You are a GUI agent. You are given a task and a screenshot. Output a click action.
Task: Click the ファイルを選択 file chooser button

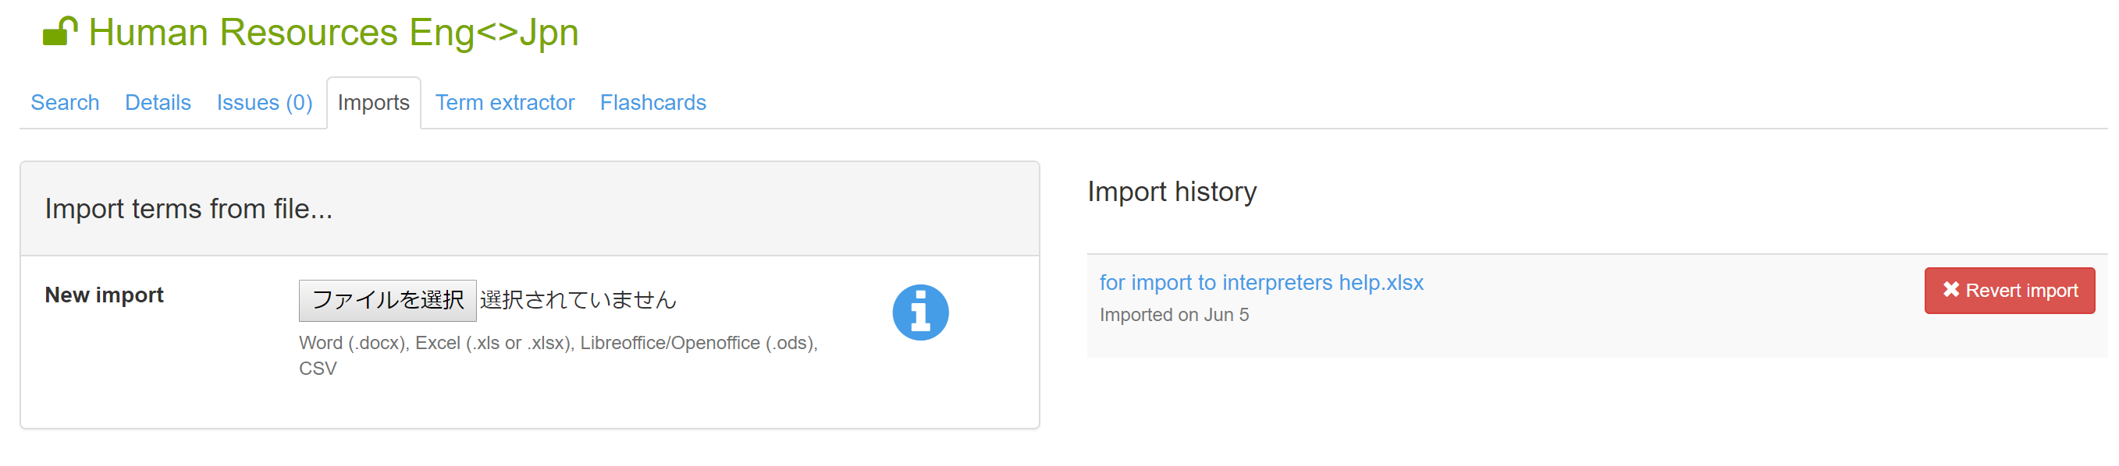[x=387, y=300]
